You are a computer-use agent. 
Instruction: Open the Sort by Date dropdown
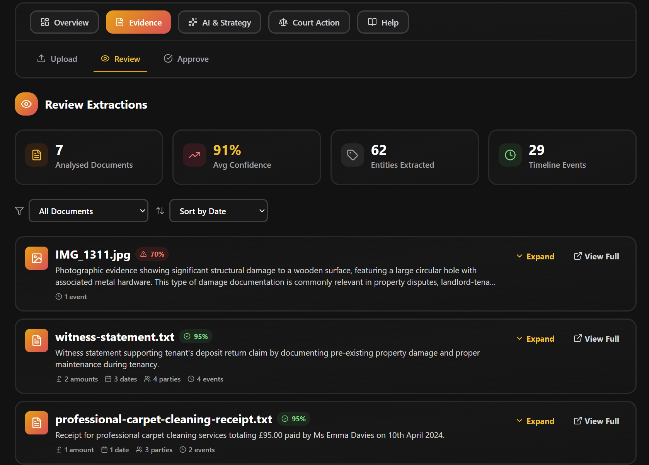pos(218,211)
